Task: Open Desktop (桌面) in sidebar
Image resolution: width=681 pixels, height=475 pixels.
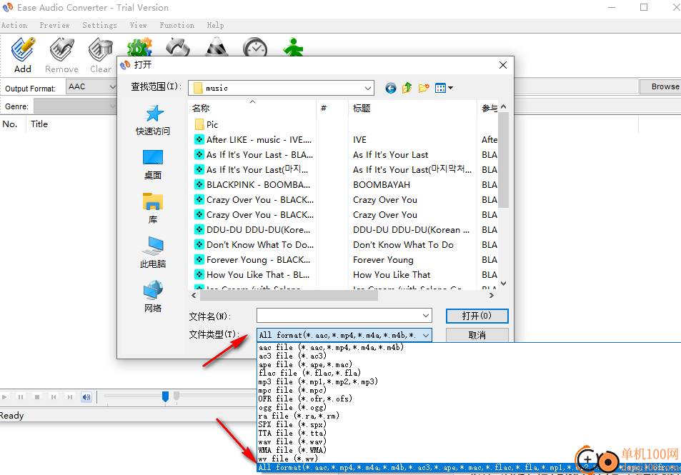Action: click(153, 164)
